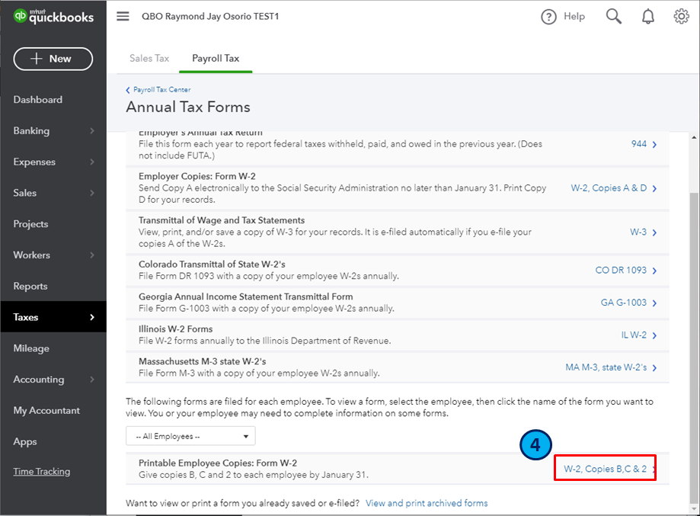Switch to the Sales Tax tab

pyautogui.click(x=149, y=58)
